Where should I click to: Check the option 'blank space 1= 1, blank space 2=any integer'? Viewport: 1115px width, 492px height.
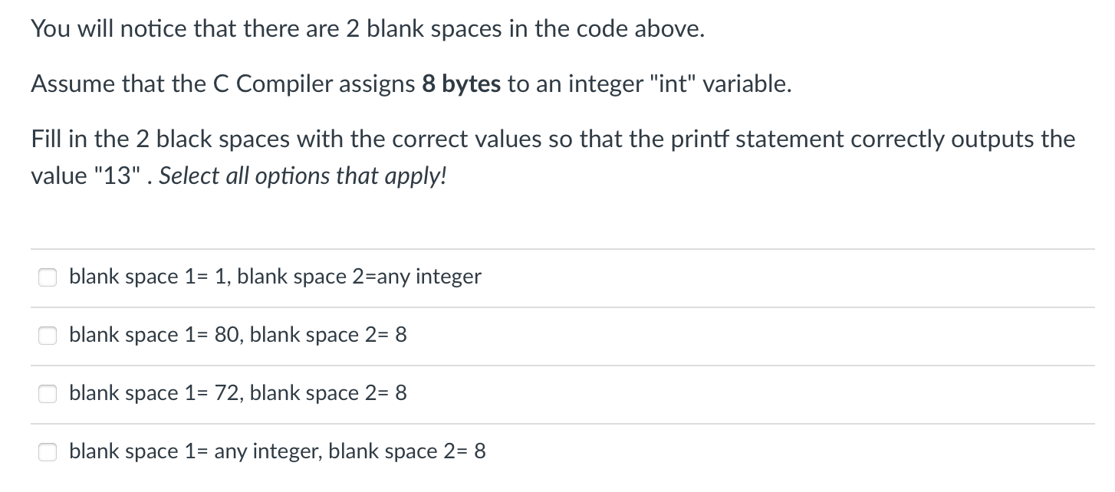[48, 277]
